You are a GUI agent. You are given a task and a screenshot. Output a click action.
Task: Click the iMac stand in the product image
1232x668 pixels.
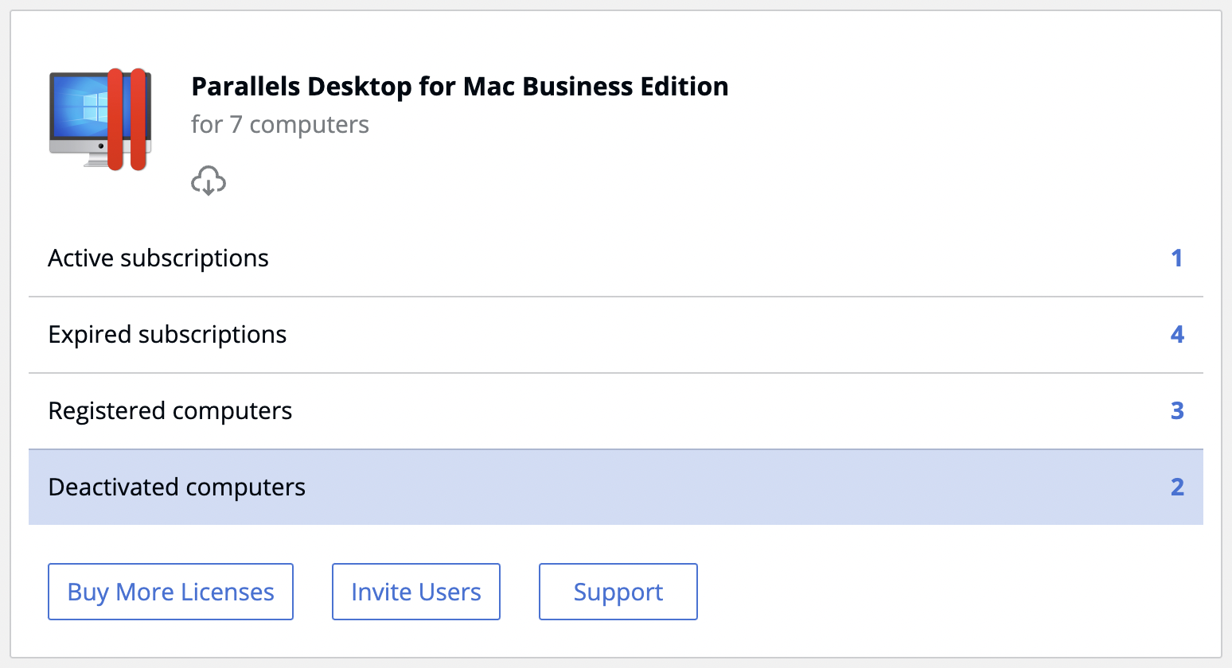(x=96, y=161)
